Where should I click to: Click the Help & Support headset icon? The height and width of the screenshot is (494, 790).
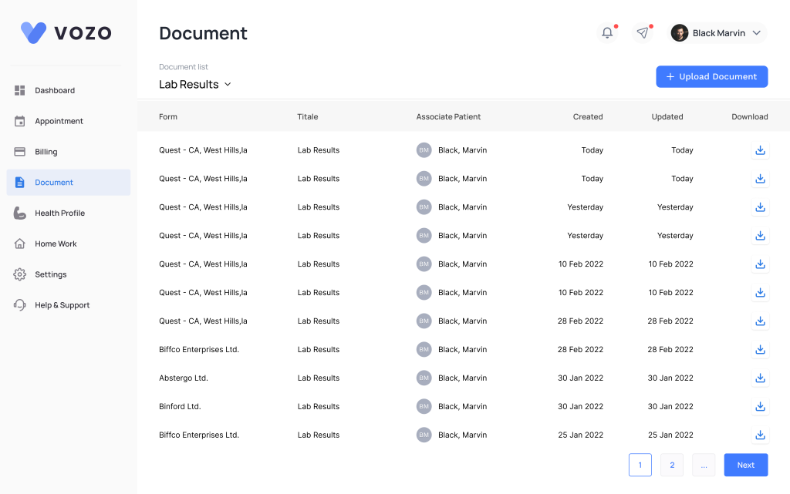point(20,305)
